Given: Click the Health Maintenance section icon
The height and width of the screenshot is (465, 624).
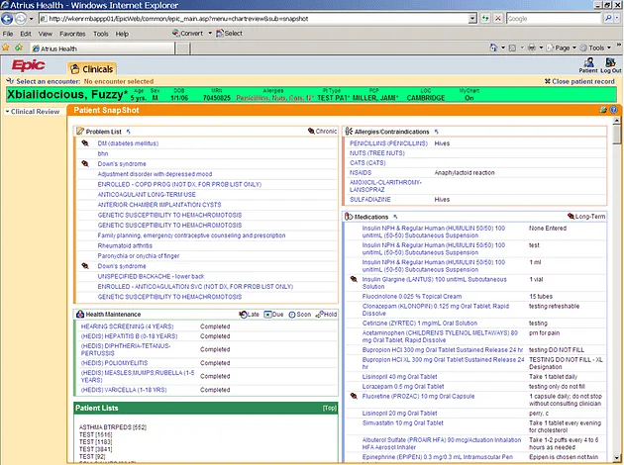Looking at the screenshot, I should [80, 314].
